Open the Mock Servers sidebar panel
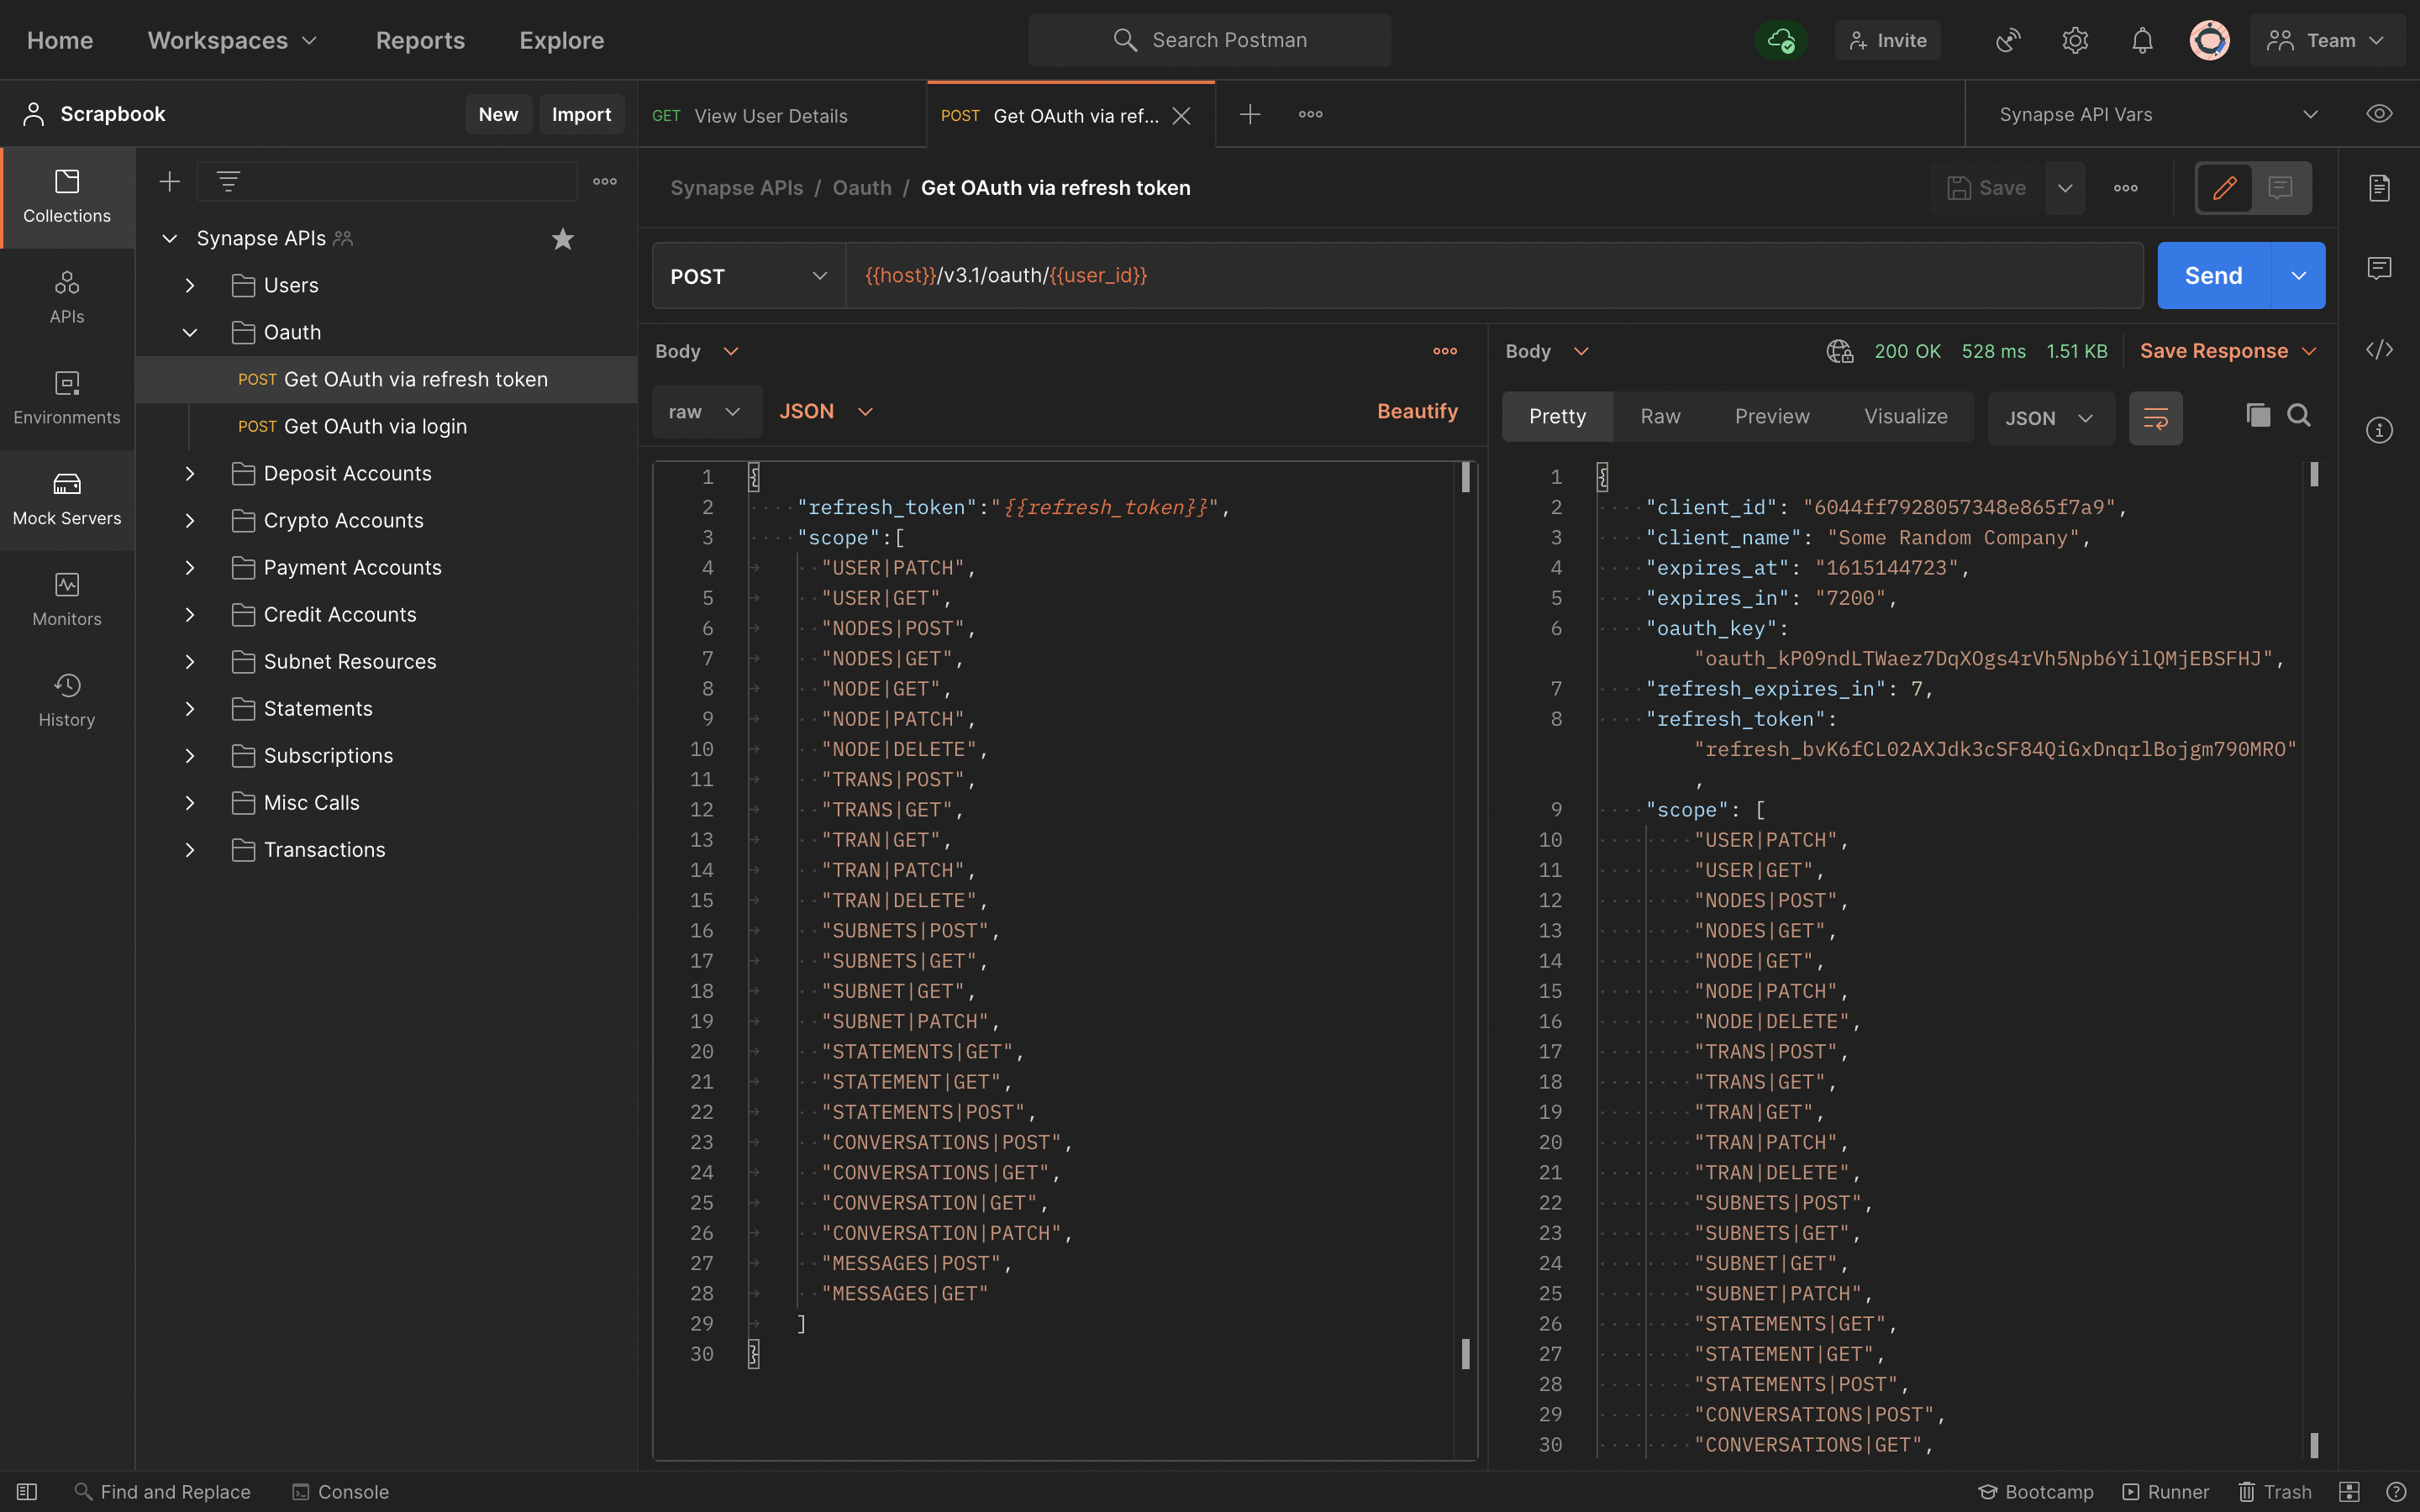This screenshot has height=1512, width=2420. point(67,499)
